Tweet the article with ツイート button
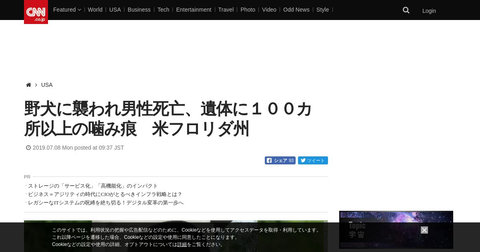This screenshot has width=480, height=252. point(313,160)
